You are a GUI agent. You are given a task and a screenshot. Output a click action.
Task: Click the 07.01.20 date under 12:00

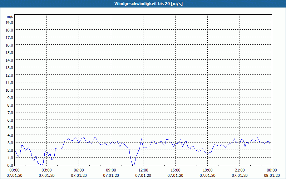[x=143, y=175]
